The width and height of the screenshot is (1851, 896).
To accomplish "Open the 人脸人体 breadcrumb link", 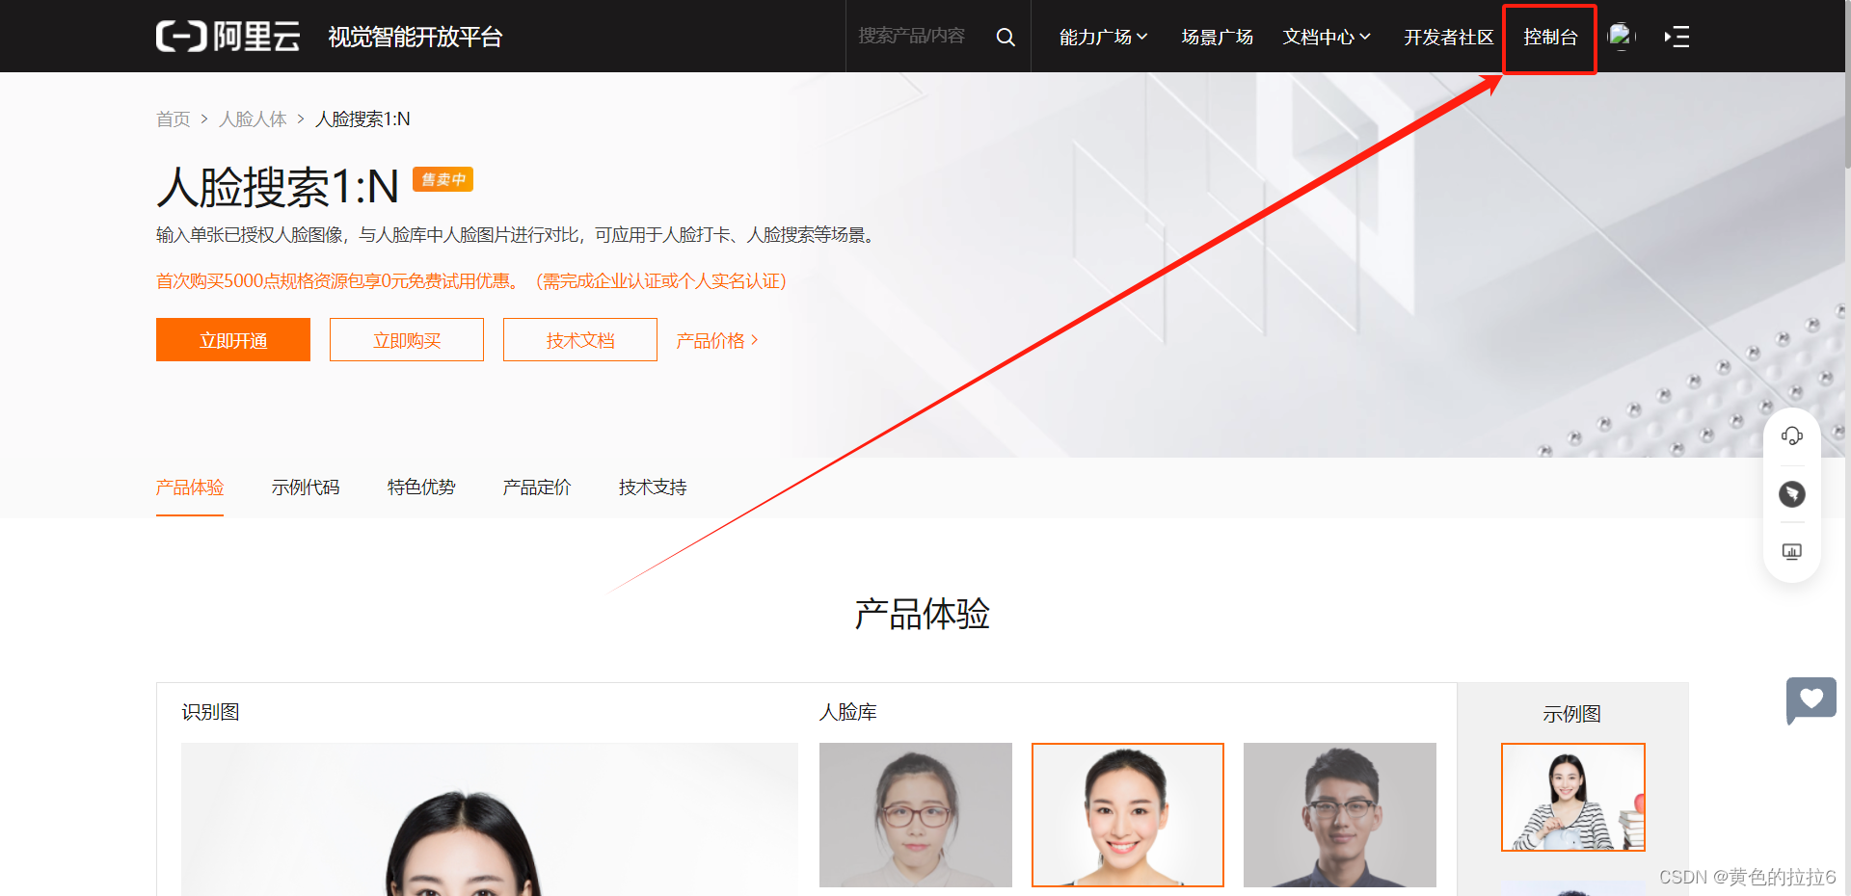I will tap(253, 119).
